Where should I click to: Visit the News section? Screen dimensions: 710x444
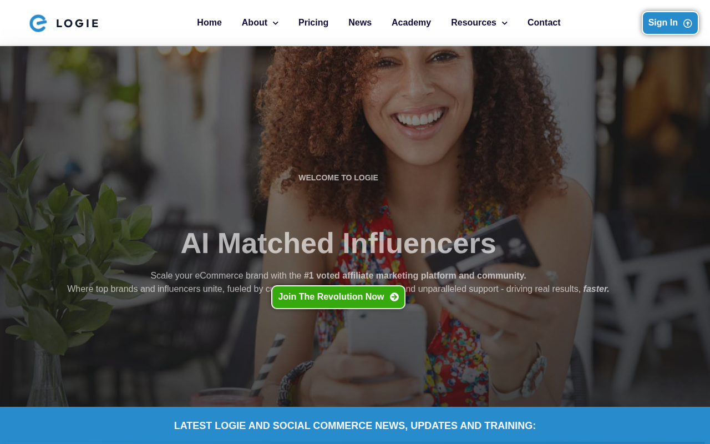pyautogui.click(x=360, y=23)
